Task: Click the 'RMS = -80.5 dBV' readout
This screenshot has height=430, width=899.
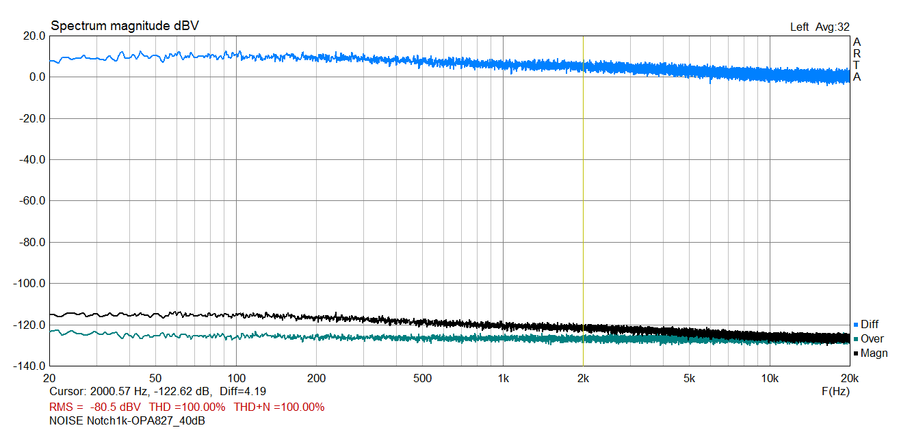Action: click(95, 407)
